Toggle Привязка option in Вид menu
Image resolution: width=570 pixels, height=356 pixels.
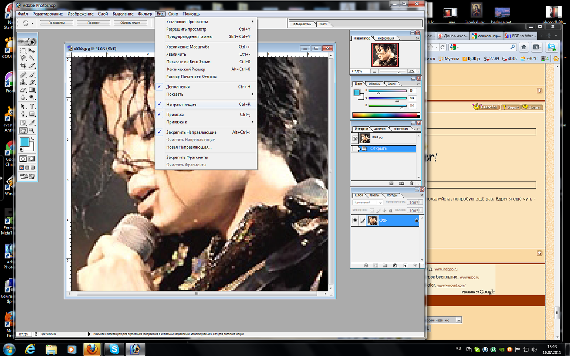tap(206, 114)
